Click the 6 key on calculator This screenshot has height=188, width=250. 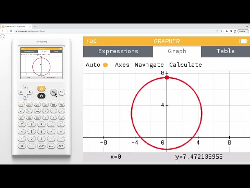click(41, 132)
